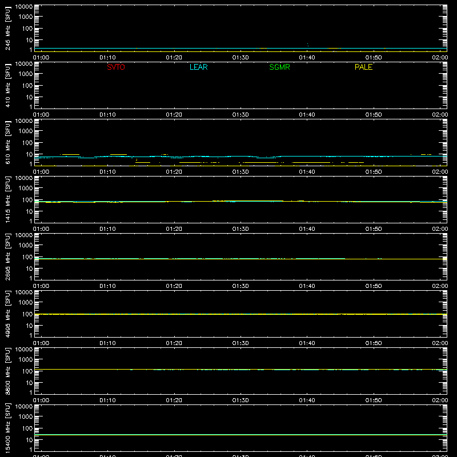Select the 610 MHz [SFU] axis label
Viewport: 457px width, 457px height.
(8, 143)
